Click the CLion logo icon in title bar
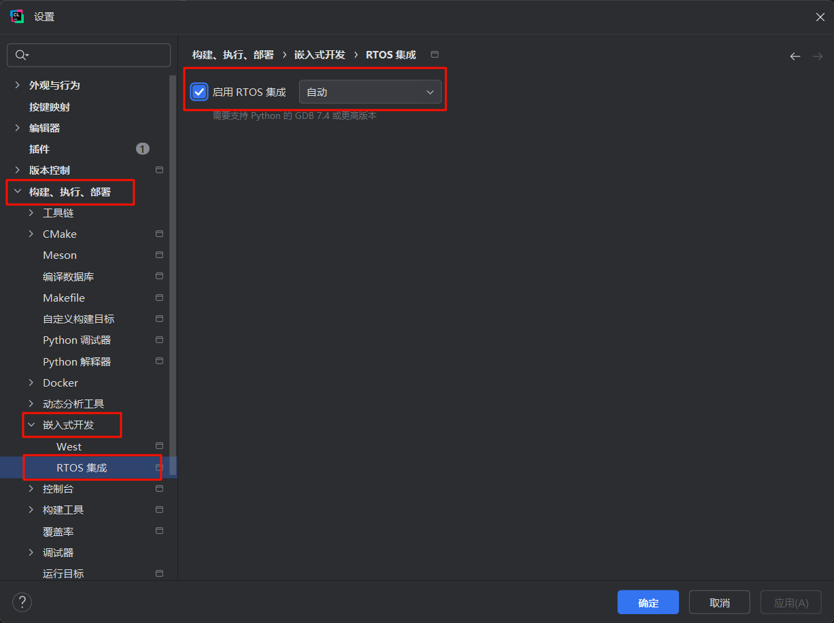Viewport: 834px width, 623px height. click(x=17, y=17)
